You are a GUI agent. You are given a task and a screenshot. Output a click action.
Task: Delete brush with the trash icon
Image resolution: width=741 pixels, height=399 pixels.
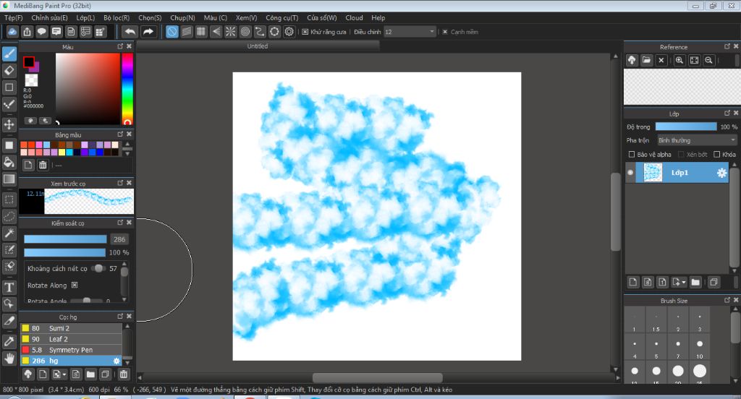tap(124, 374)
